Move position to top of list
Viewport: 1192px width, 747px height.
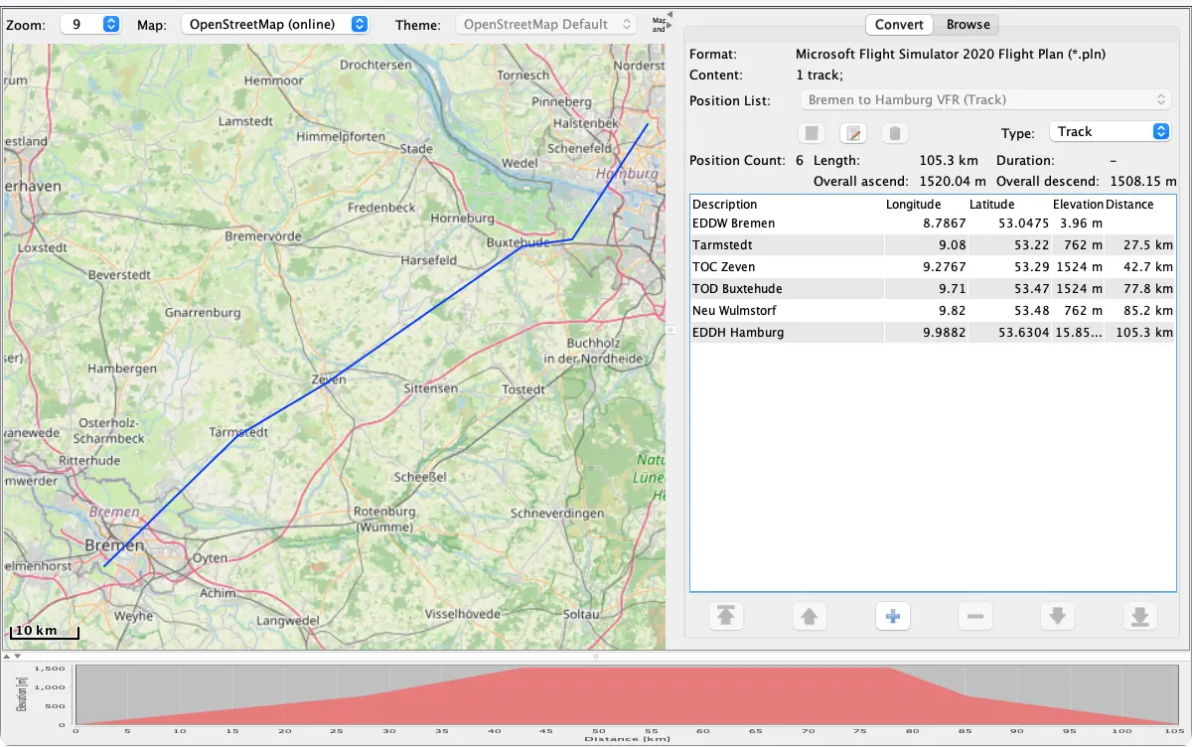click(726, 617)
